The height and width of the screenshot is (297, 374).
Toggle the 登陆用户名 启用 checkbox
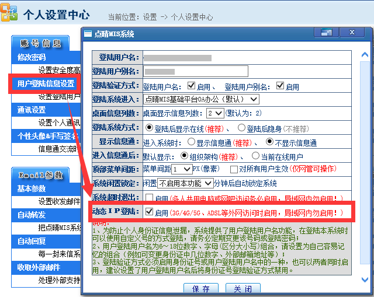(191, 85)
